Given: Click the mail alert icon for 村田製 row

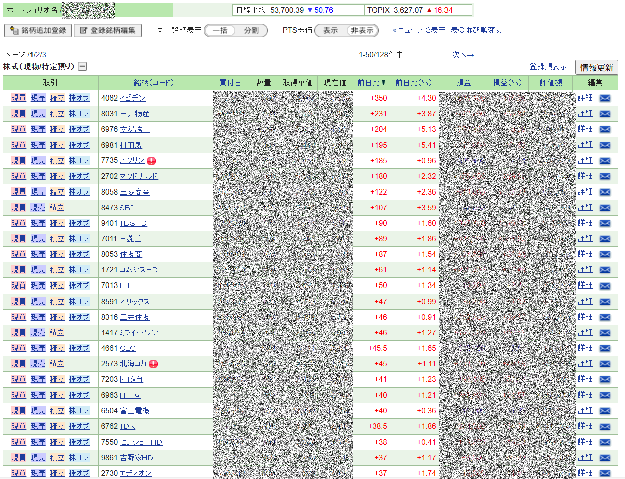Looking at the screenshot, I should click(605, 145).
